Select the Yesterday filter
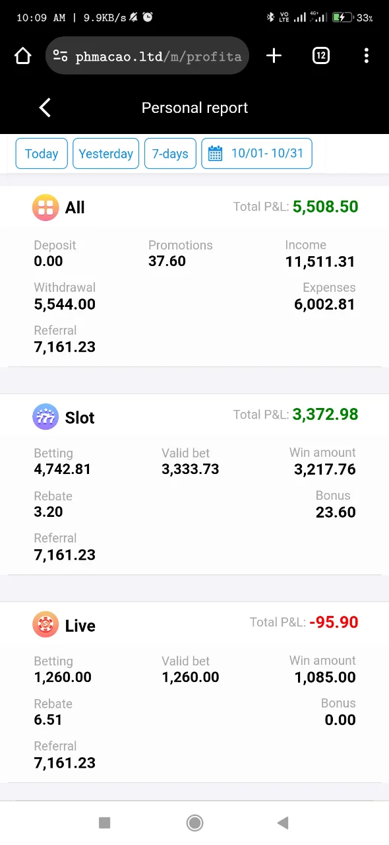This screenshot has height=845, width=389. [x=105, y=154]
